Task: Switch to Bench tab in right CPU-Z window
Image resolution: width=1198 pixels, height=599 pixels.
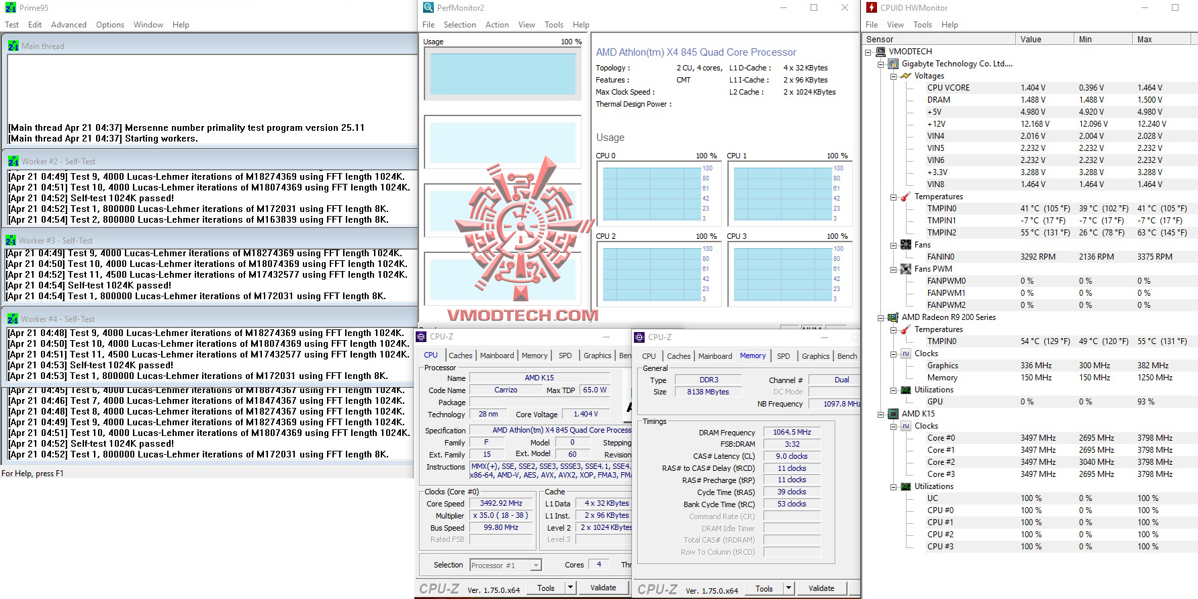Action: 847,356
